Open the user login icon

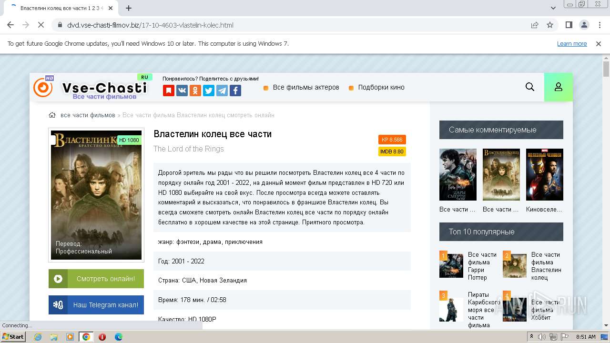click(x=559, y=87)
